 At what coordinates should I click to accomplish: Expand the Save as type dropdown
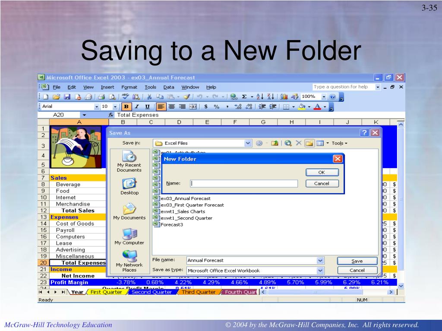[320, 271]
